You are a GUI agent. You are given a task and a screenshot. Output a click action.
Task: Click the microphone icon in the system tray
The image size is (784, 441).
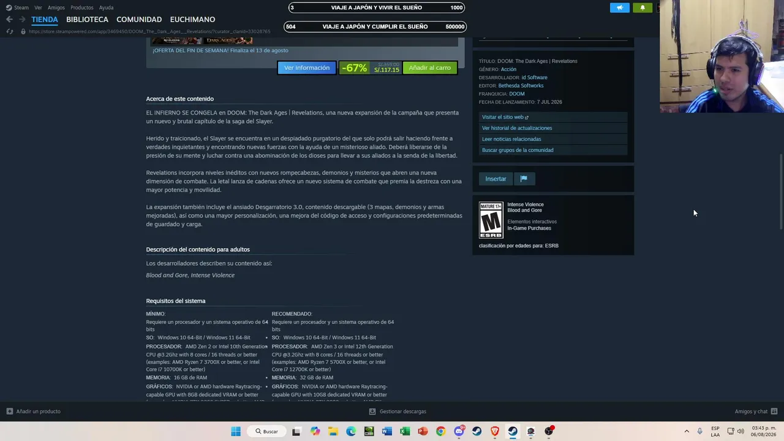699,431
